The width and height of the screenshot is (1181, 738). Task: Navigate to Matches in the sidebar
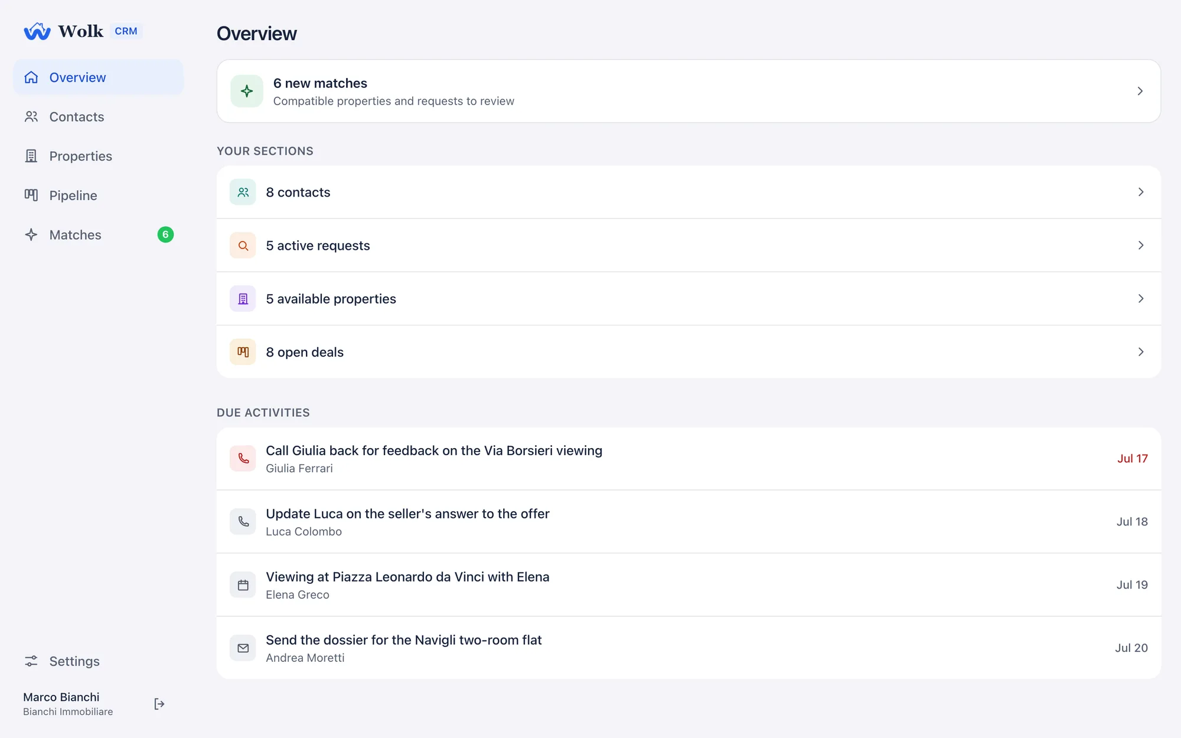tap(98, 235)
